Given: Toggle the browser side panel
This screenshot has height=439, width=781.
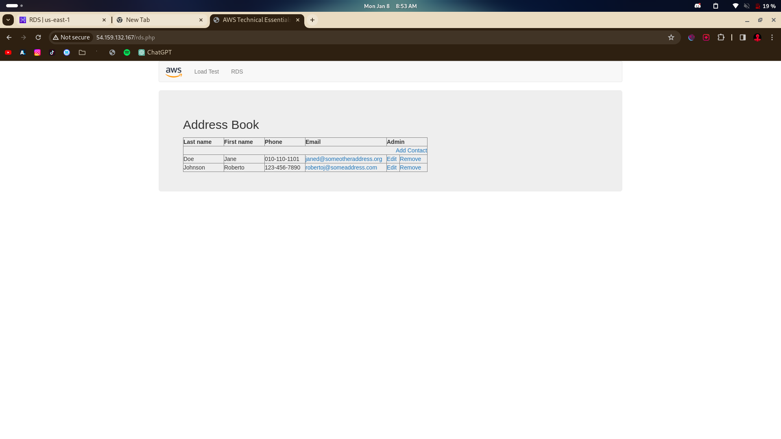Looking at the screenshot, I should (742, 37).
